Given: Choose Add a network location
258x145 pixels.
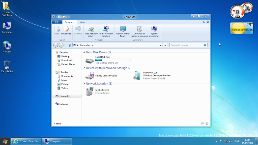Looking at the screenshot, I should (106, 32).
